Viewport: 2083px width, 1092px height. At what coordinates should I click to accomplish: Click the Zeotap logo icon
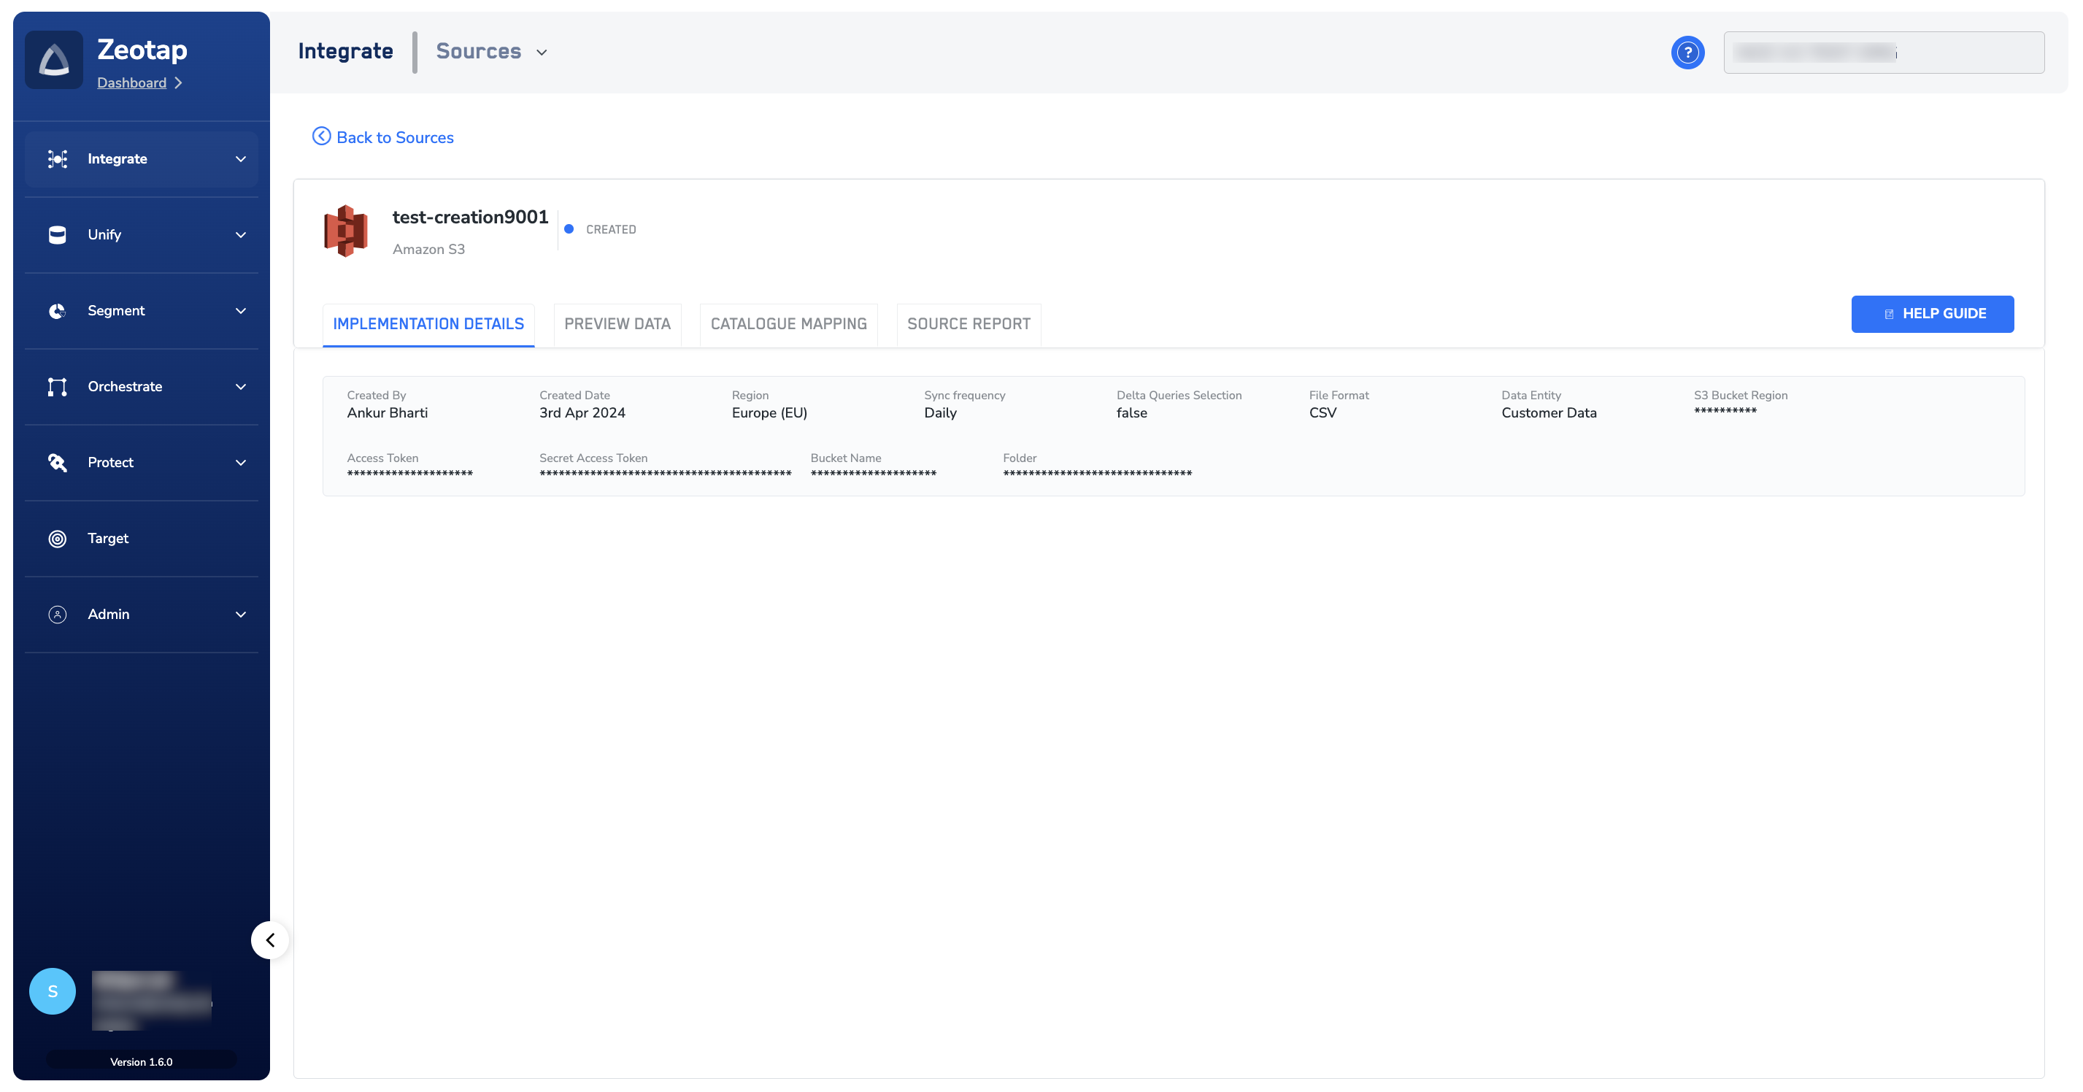click(x=53, y=60)
